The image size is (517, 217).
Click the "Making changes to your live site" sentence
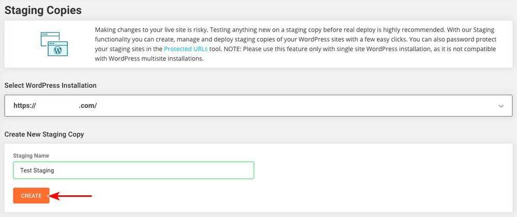click(x=150, y=30)
